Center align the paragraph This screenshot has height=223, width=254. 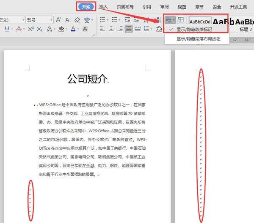(111, 29)
